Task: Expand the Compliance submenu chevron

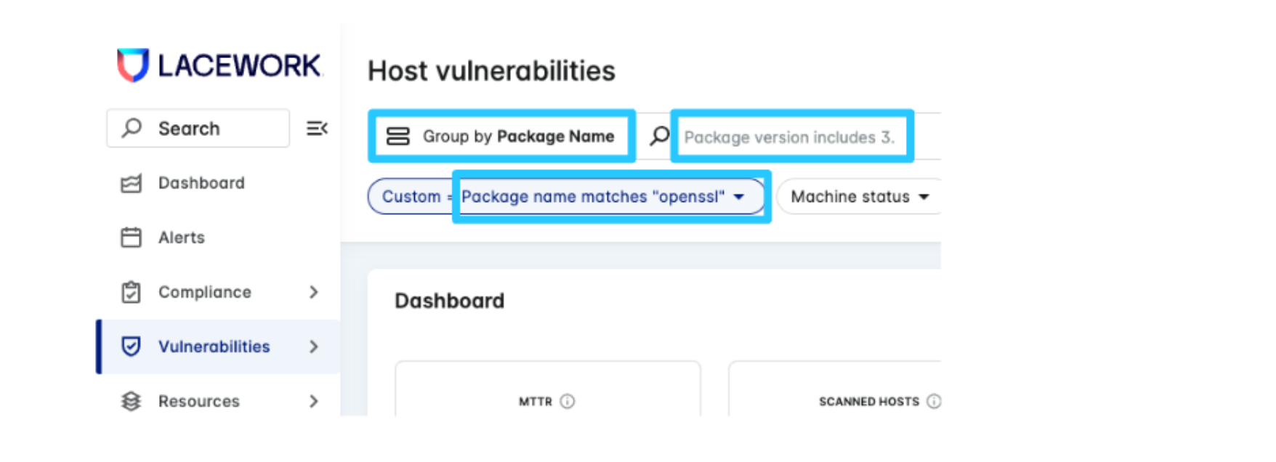Action: click(x=314, y=292)
